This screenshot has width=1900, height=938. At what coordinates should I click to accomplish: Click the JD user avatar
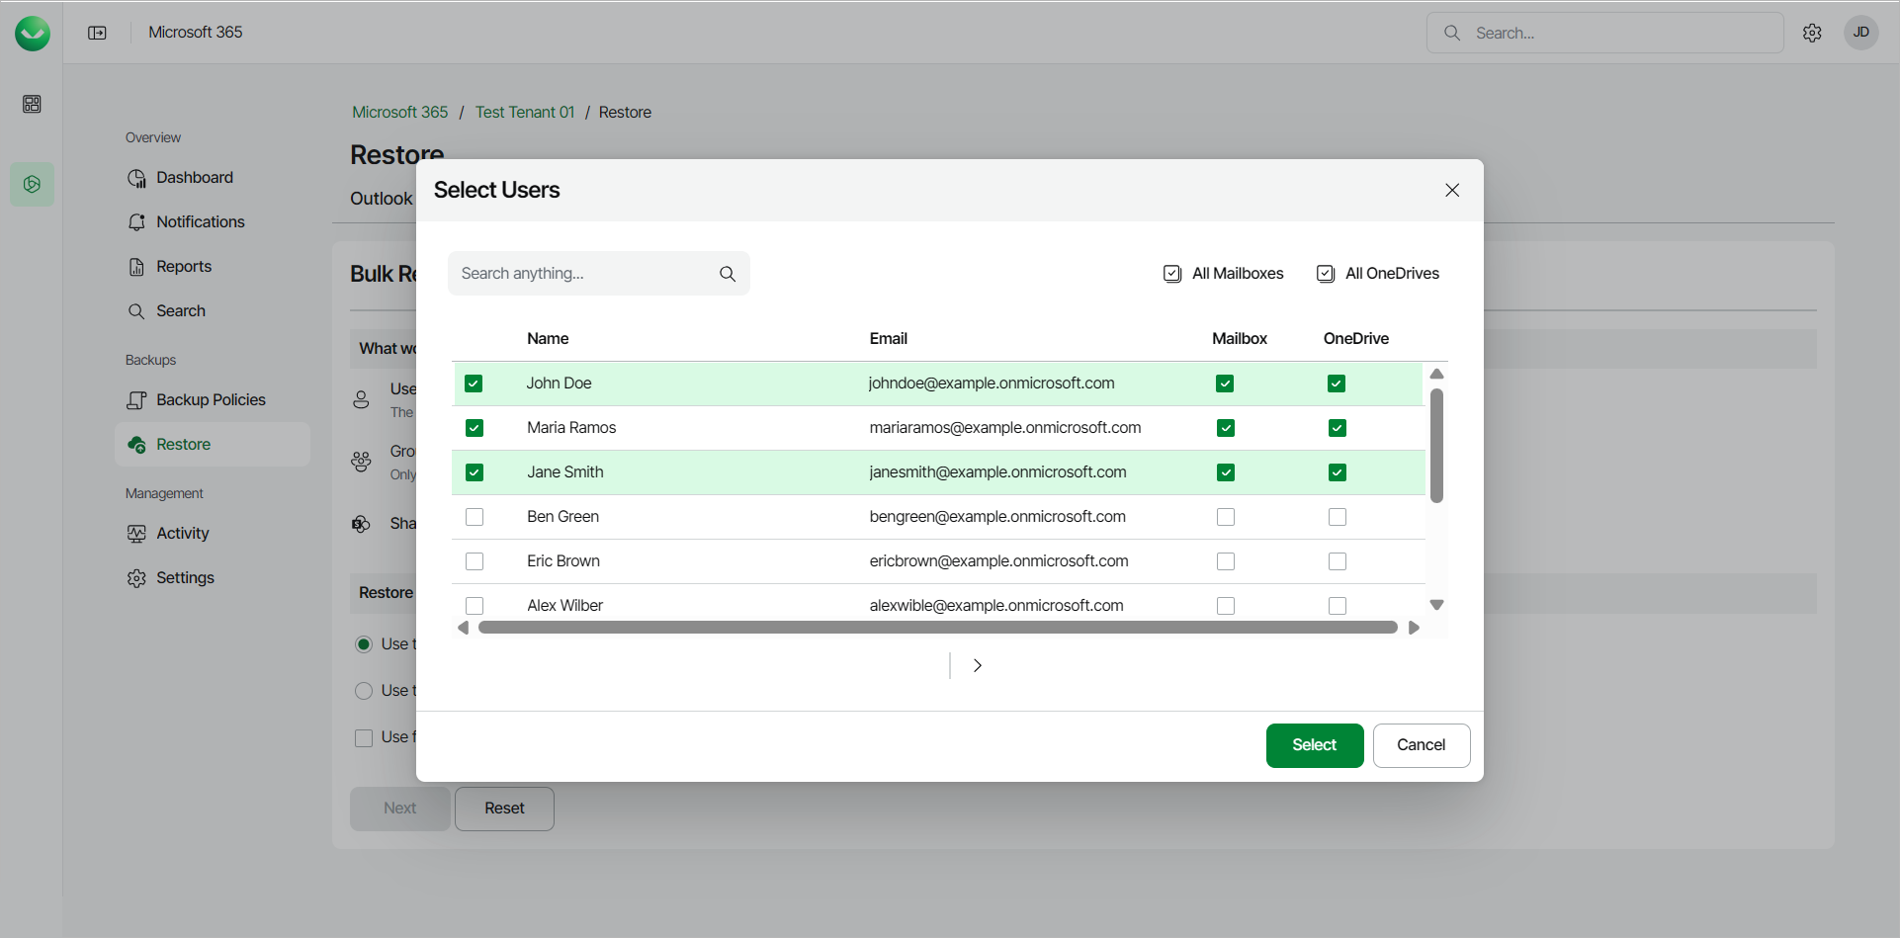1860,33
